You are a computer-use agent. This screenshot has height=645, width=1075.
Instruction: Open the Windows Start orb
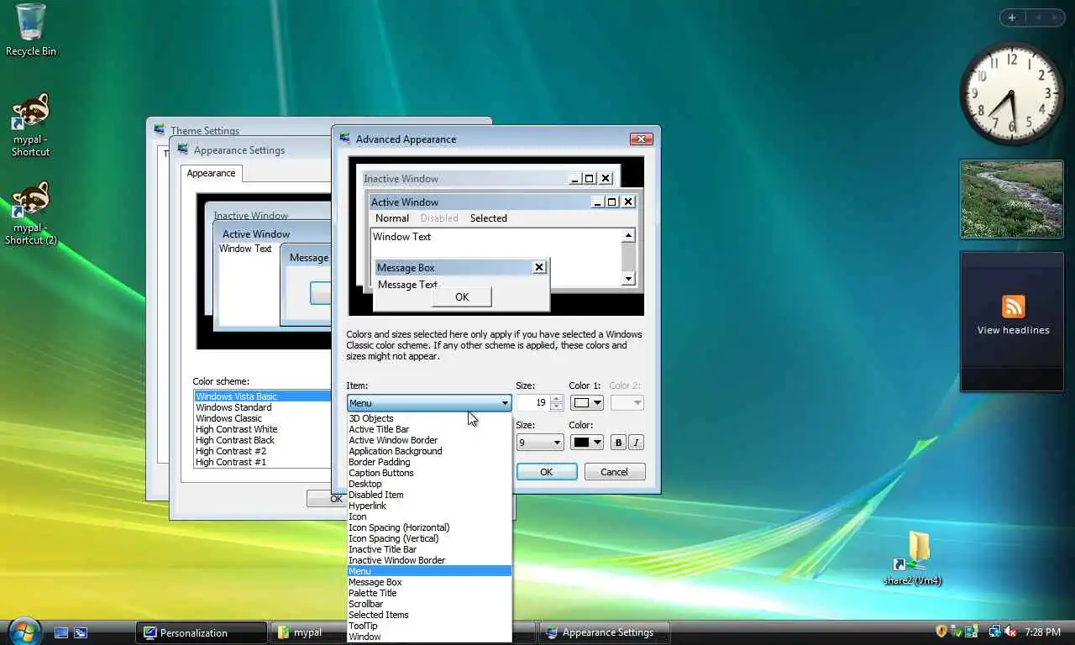pyautogui.click(x=23, y=632)
